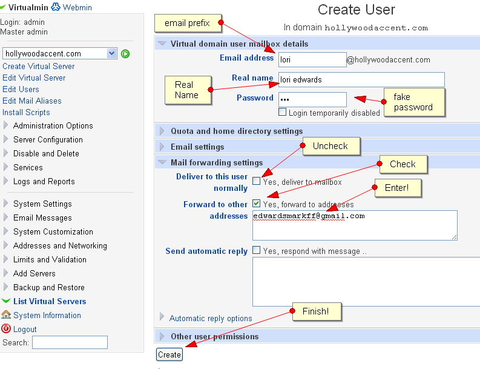Viewport: 480px width, 369px height.
Task: Expand Email settings section
Action: (162, 147)
